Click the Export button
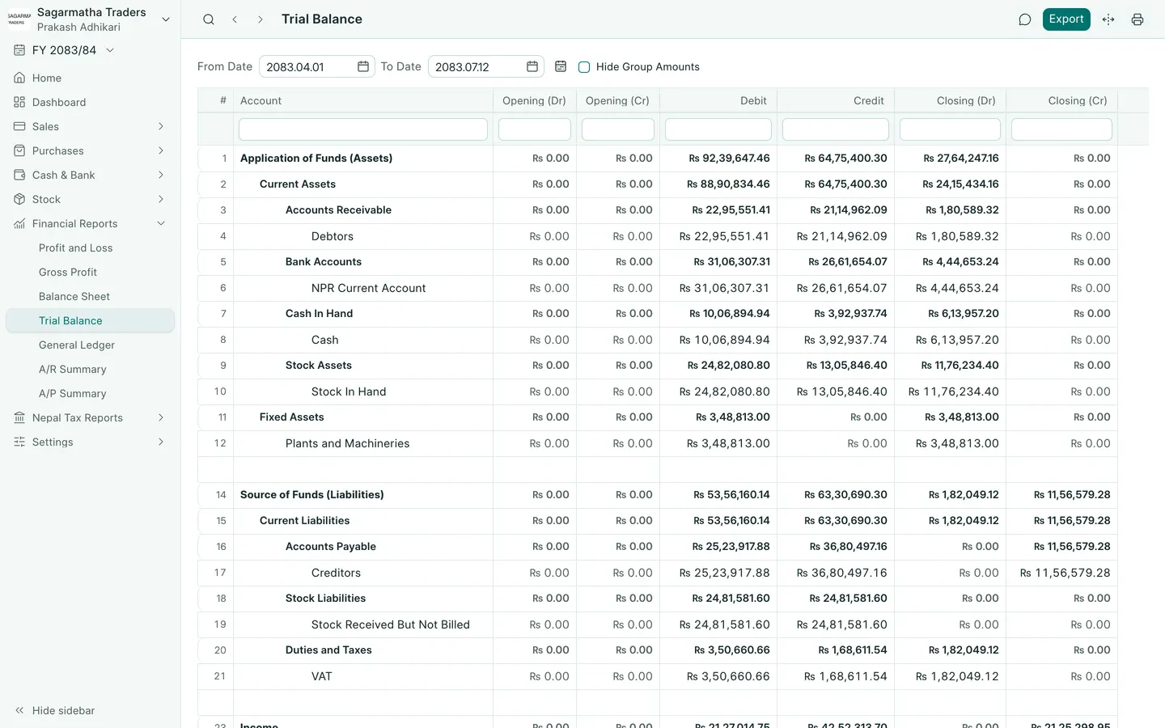1165x728 pixels. click(x=1066, y=19)
